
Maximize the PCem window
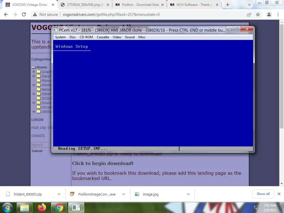pyautogui.click(x=237, y=29)
